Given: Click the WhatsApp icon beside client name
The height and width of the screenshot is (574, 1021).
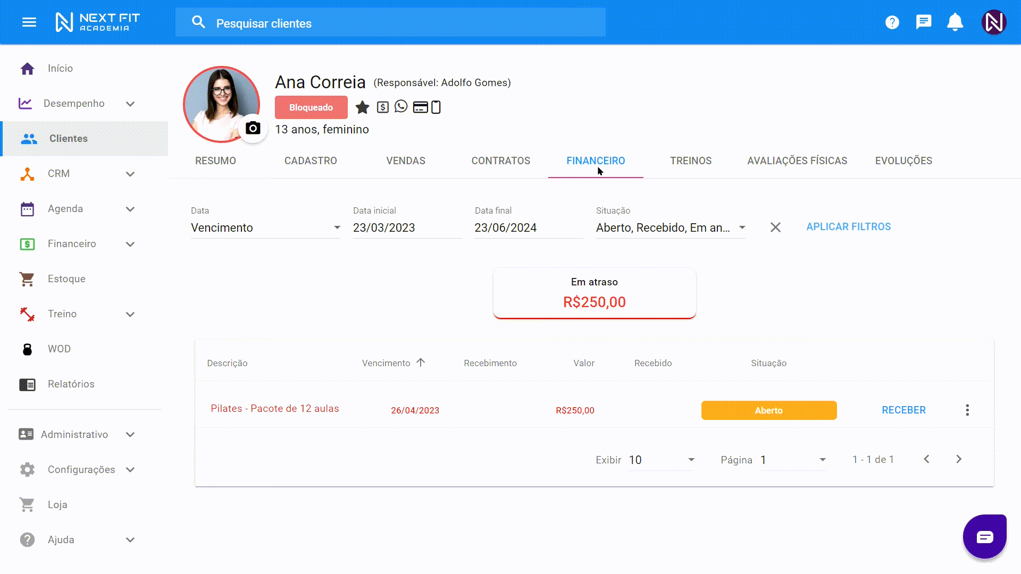Looking at the screenshot, I should pos(401,107).
